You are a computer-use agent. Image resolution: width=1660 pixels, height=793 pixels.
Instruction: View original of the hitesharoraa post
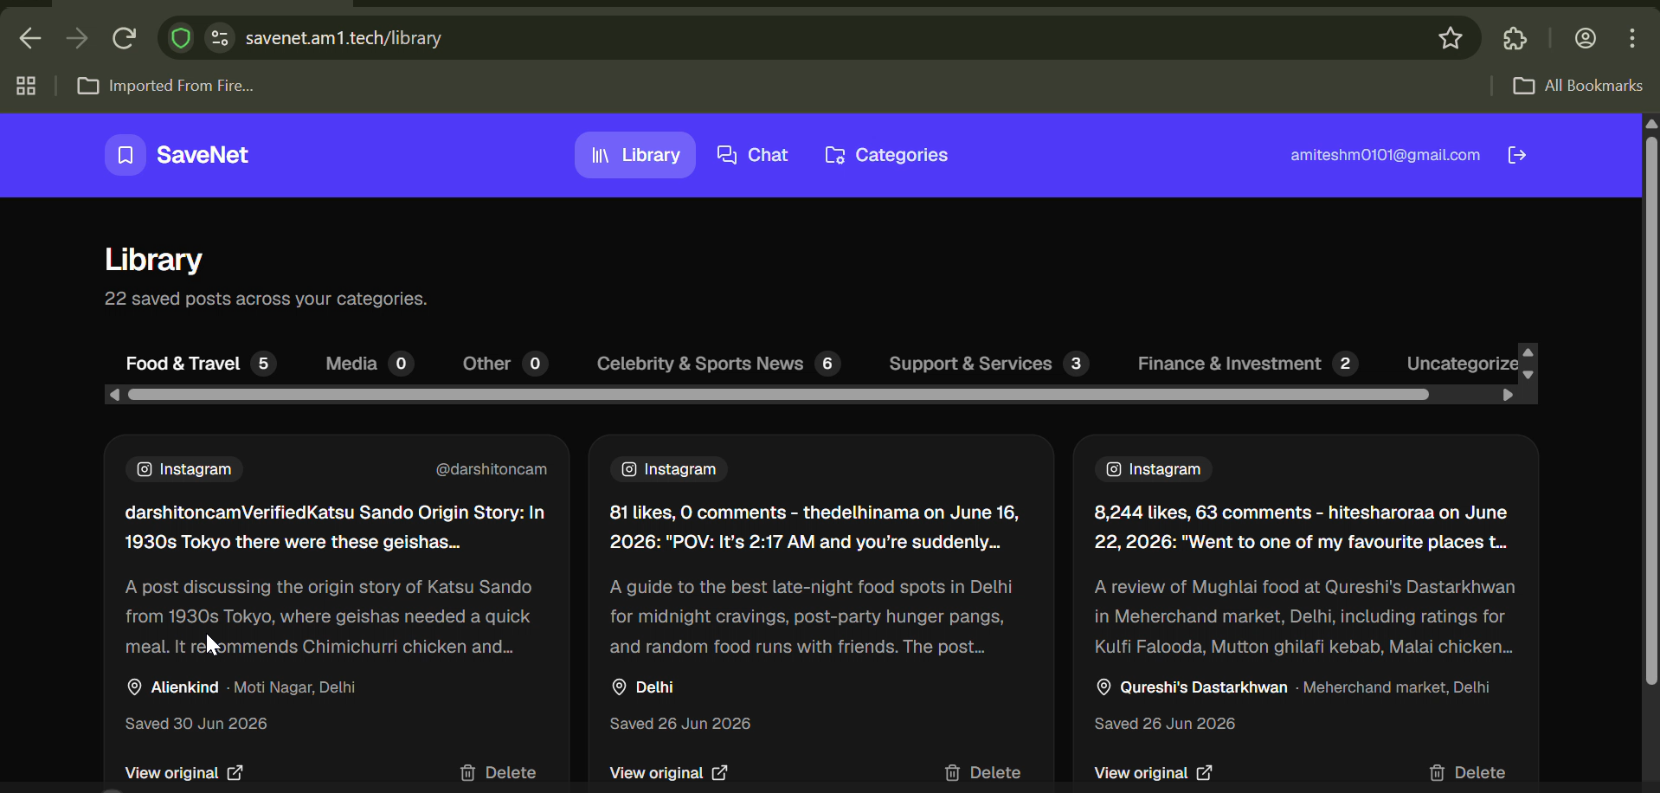1154,773
